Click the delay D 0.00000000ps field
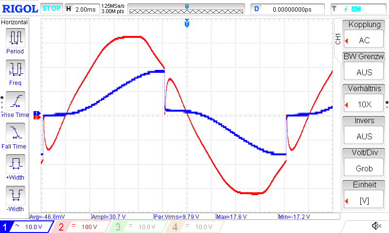Image resolution: width=389 pixels, height=233 pixels. point(287,9)
